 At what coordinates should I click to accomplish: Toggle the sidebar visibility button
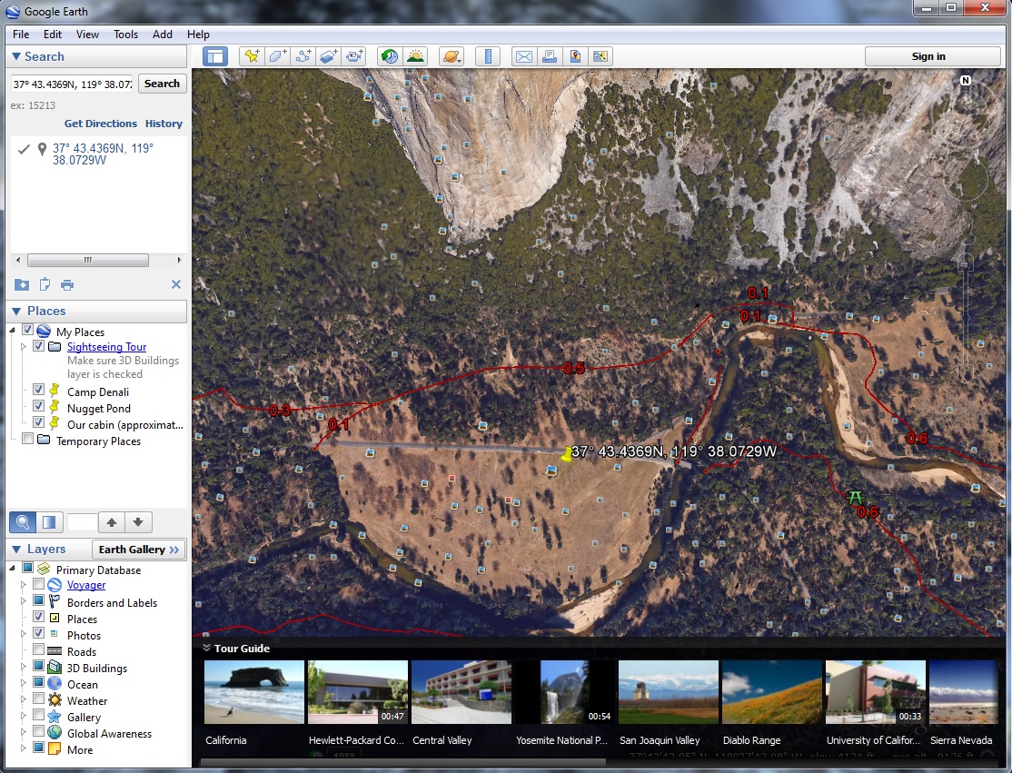click(x=215, y=57)
